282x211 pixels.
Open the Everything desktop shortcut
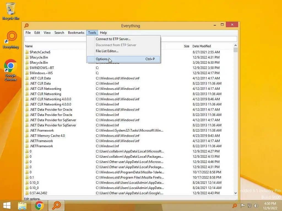click(11, 40)
